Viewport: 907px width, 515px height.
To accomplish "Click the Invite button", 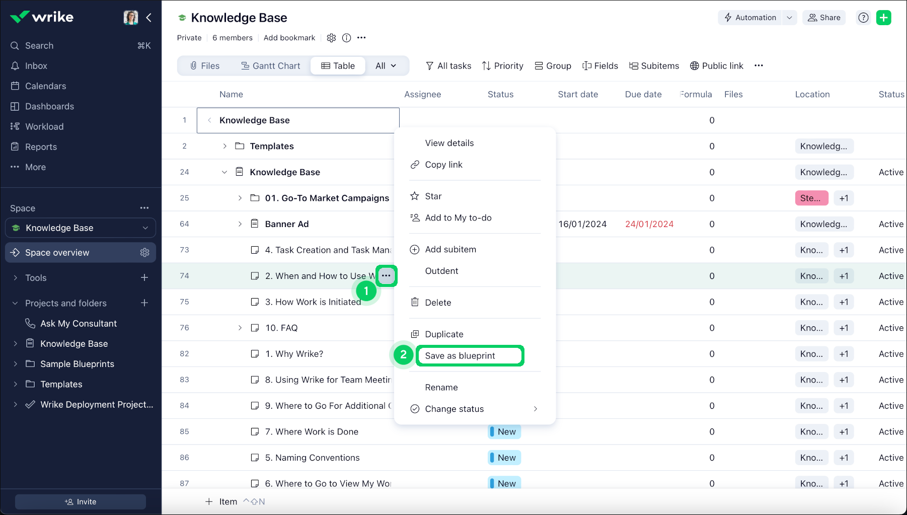I will pyautogui.click(x=81, y=502).
